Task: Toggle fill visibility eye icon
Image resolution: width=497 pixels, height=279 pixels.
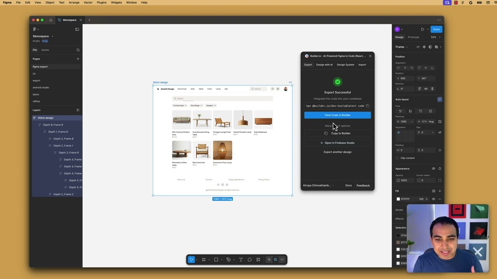Action: coord(433,199)
